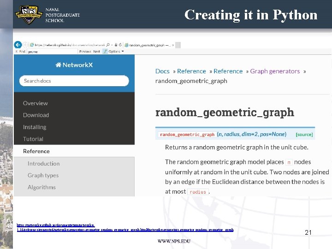Open the [source] link
The image size is (332, 249).
[x=304, y=135]
